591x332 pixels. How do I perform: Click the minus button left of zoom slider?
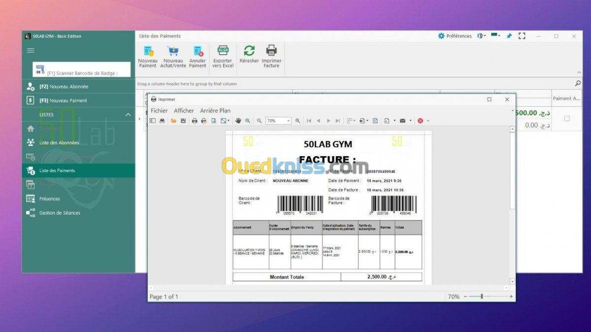pos(464,297)
